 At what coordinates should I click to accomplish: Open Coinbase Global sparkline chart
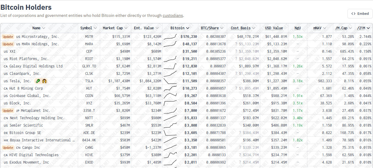pos(170,96)
